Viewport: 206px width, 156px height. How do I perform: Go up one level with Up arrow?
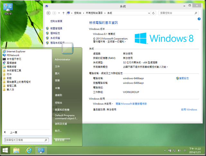(63, 13)
